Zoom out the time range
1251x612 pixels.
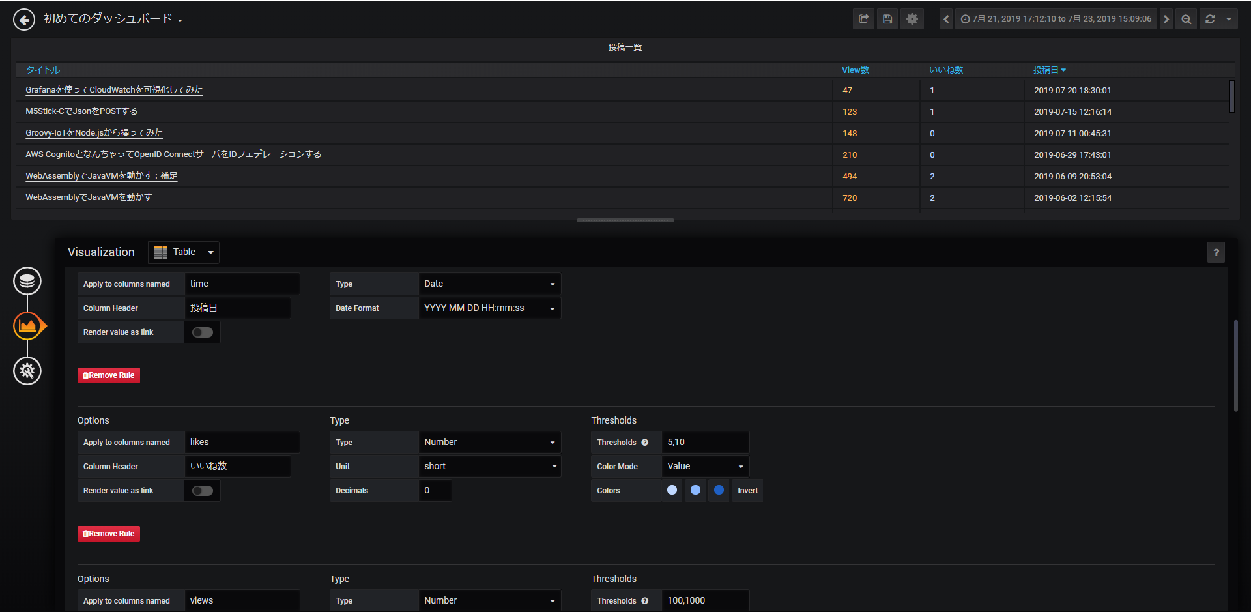click(1186, 19)
